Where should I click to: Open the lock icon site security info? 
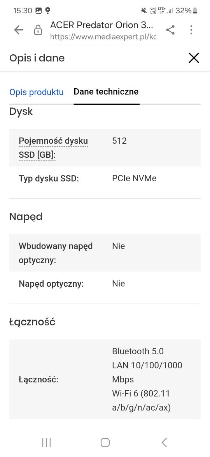click(38, 30)
